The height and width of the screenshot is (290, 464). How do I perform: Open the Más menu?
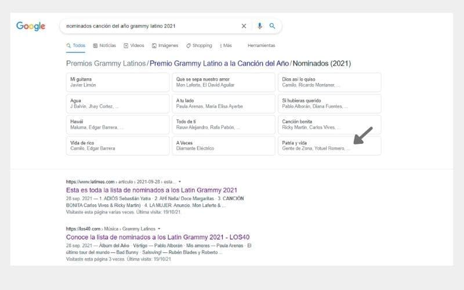pos(226,46)
